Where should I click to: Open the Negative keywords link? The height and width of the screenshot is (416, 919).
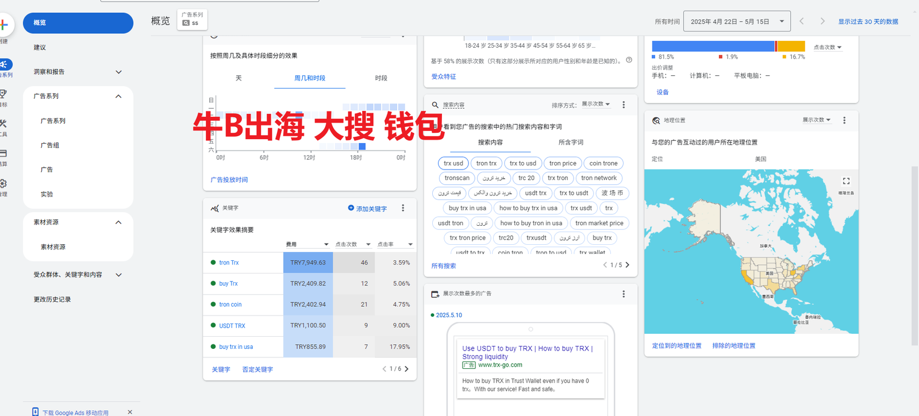(x=257, y=369)
